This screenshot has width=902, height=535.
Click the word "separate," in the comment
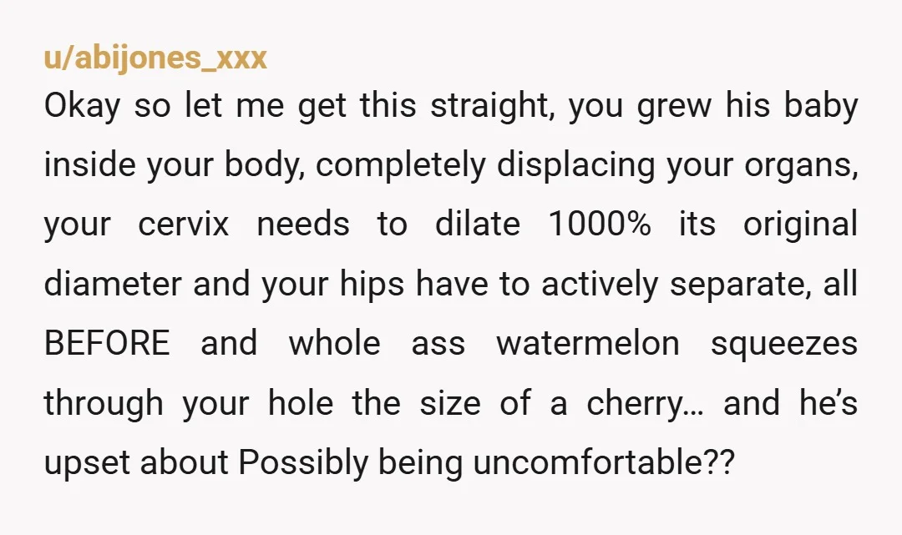pos(740,285)
